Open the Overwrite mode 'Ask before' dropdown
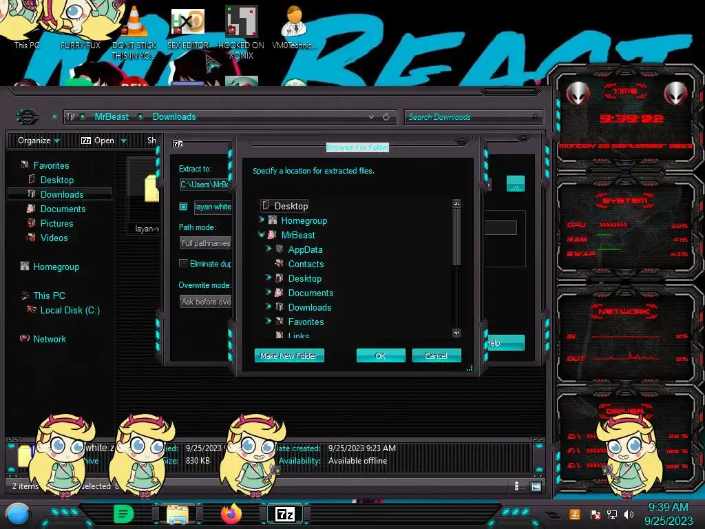This screenshot has height=529, width=705. tap(205, 302)
